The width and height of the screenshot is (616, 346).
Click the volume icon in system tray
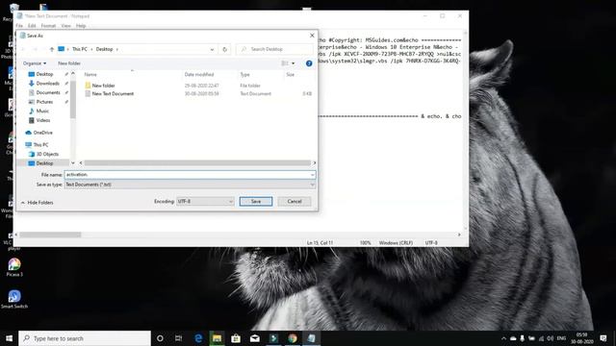point(550,338)
